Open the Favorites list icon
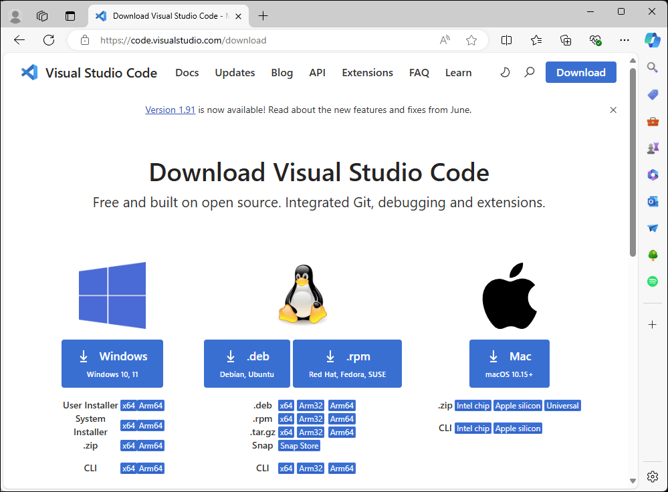668x492 pixels. coord(536,40)
